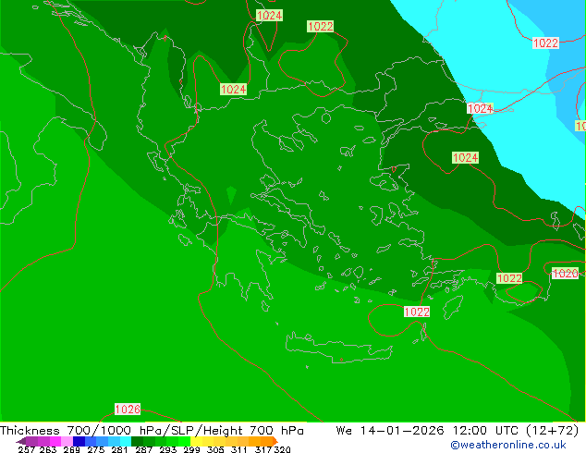Open the weatheronline.co.uk copyright link
The height and width of the screenshot is (453, 586).
(508, 445)
